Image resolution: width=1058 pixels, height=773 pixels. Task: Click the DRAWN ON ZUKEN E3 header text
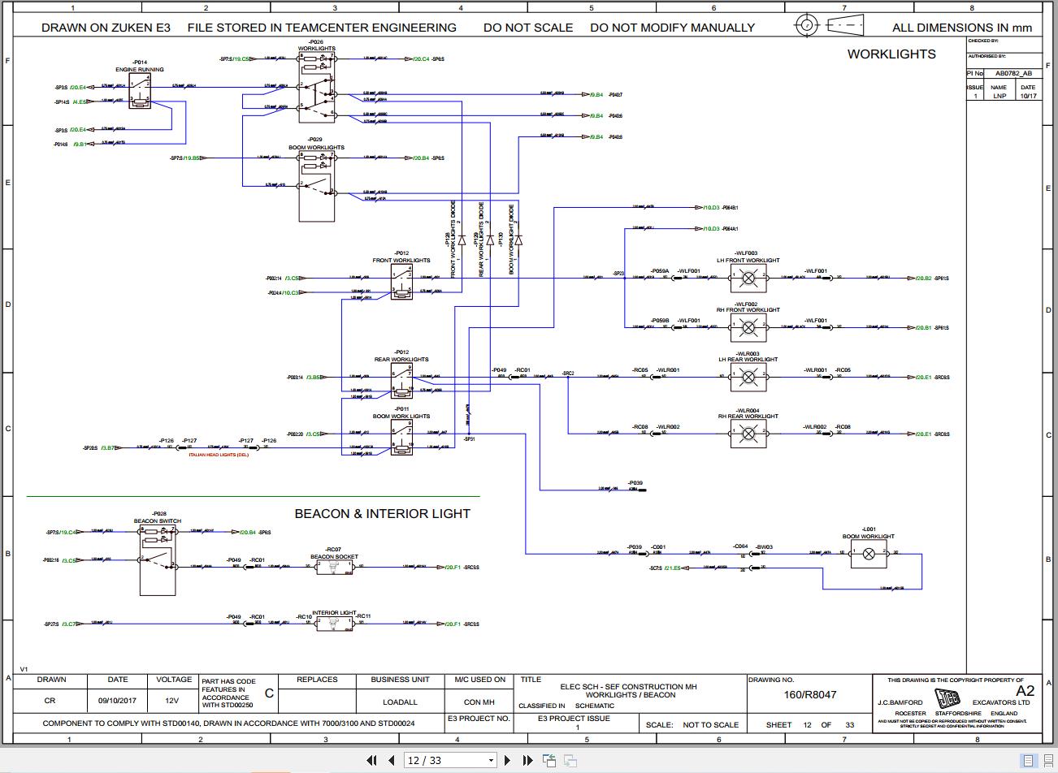106,28
